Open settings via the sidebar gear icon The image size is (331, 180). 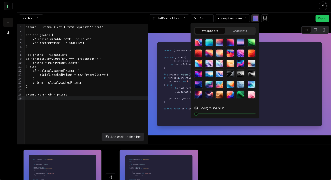(x=8, y=33)
